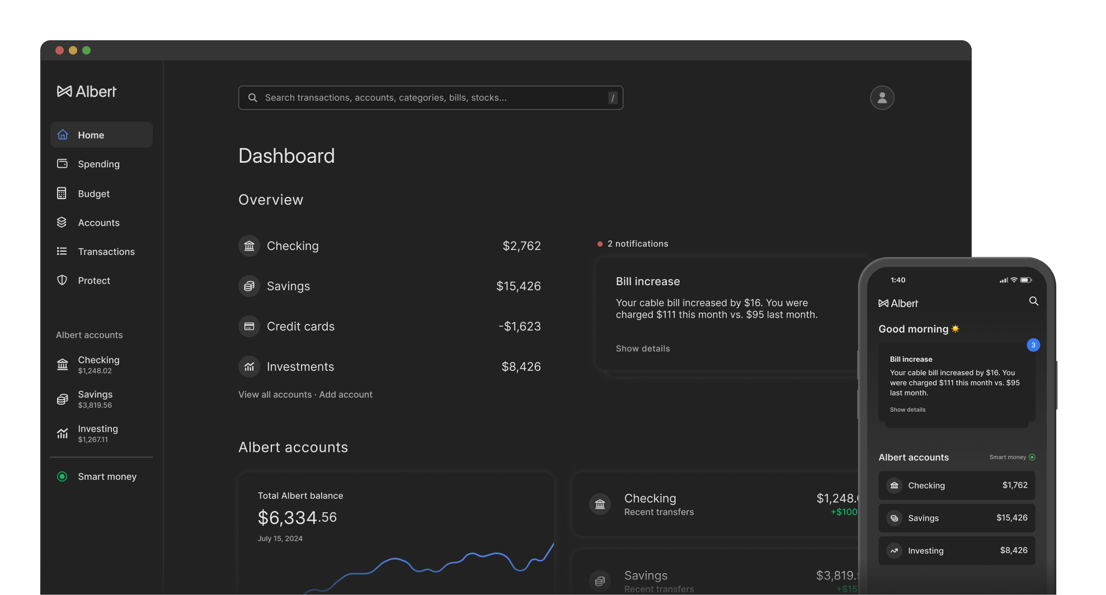Toggle Smart money on the phone
Viewport: 1106px width, 595px height.
pyautogui.click(x=1032, y=457)
